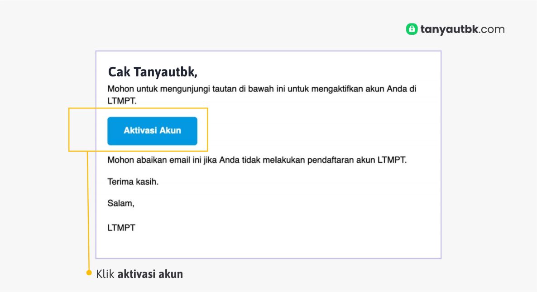This screenshot has width=537, height=292.
Task: Click the yellow highlight box left edge
Action: 69,130
